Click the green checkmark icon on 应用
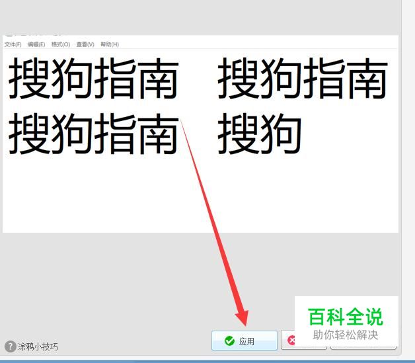415x363 pixels. click(229, 341)
